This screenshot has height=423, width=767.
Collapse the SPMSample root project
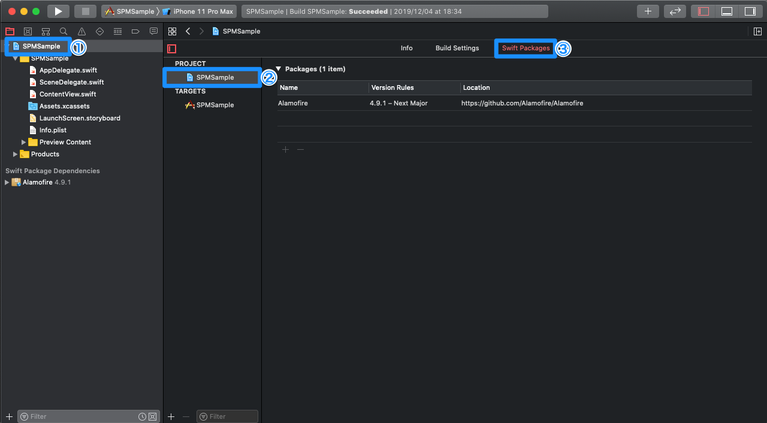click(x=7, y=46)
